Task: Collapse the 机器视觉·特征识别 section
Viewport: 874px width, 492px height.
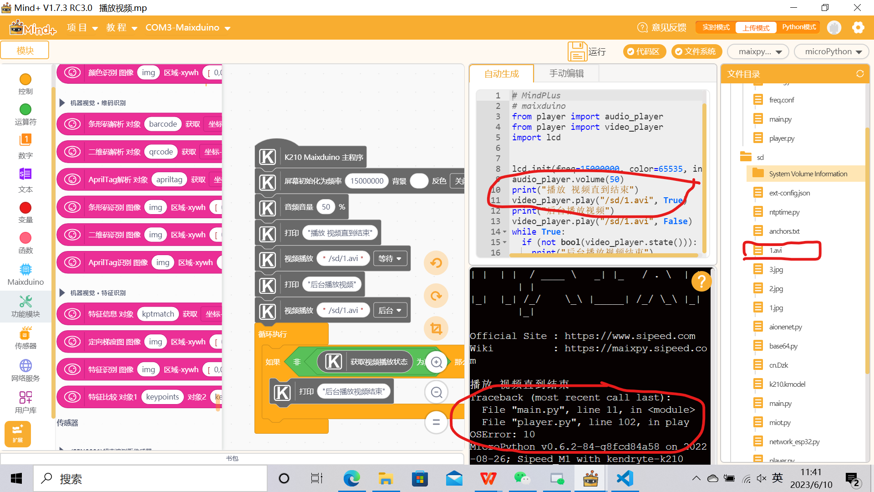Action: pos(62,293)
